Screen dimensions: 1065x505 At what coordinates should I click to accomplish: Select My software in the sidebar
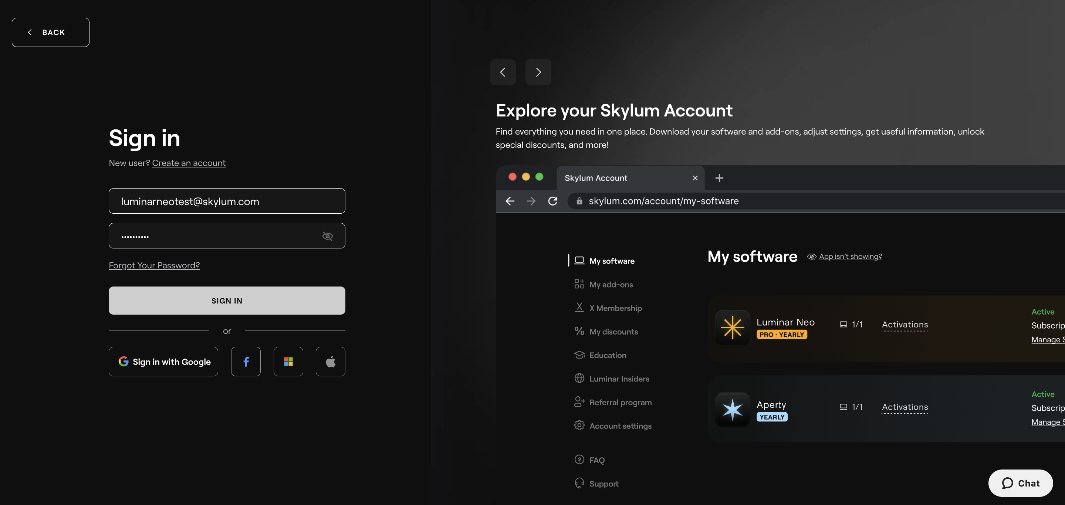(612, 261)
